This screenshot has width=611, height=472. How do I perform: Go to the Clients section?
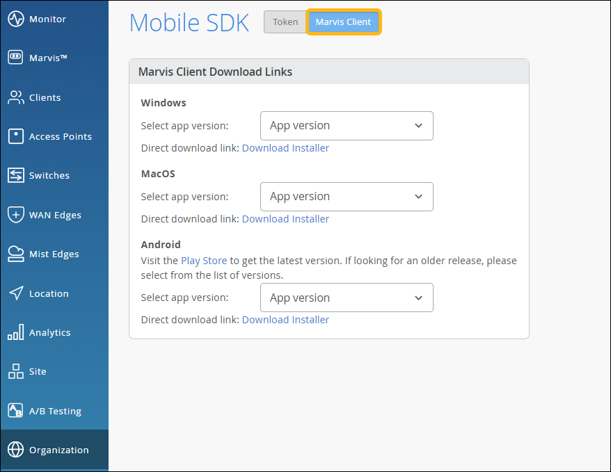(x=54, y=97)
